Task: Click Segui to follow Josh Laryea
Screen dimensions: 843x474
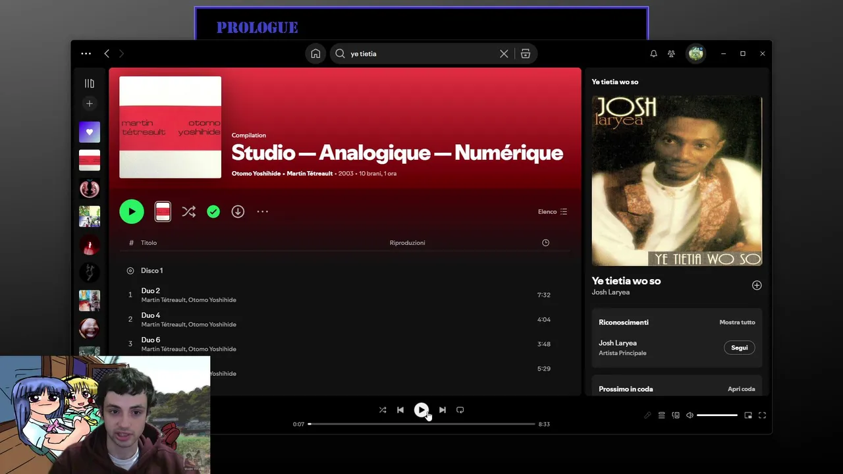Action: tap(739, 348)
